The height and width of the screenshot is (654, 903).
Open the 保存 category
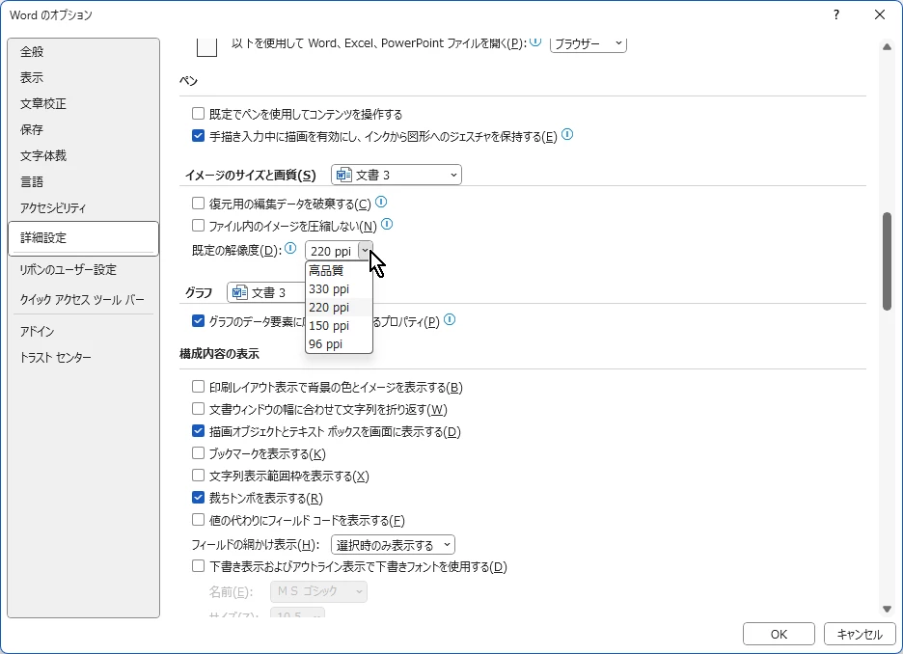84,129
